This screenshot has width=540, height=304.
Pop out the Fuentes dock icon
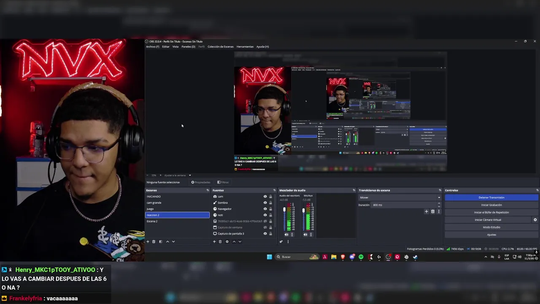click(x=274, y=190)
